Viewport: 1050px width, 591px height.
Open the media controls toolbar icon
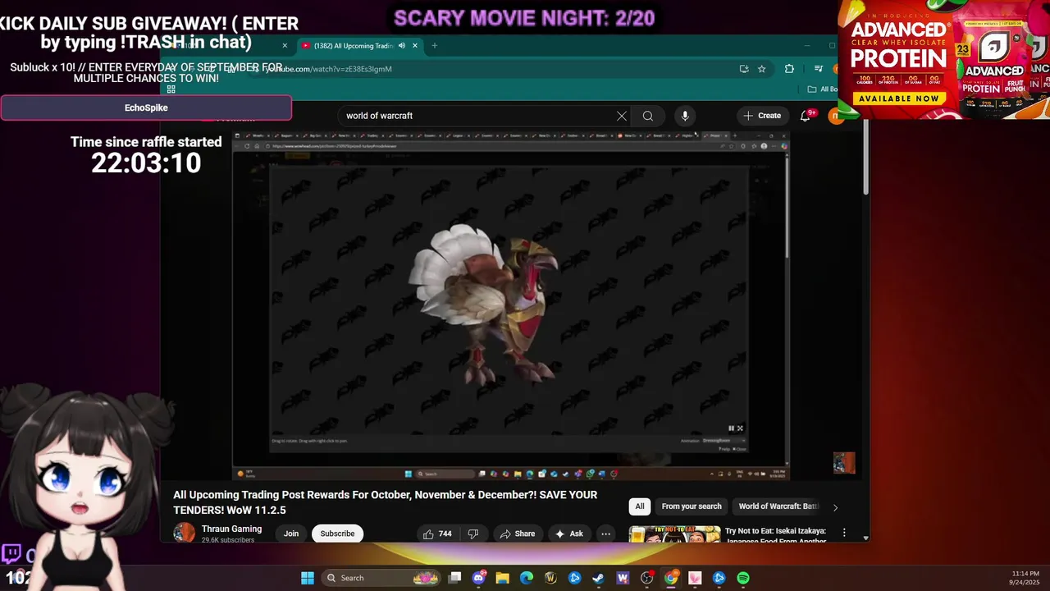click(818, 69)
